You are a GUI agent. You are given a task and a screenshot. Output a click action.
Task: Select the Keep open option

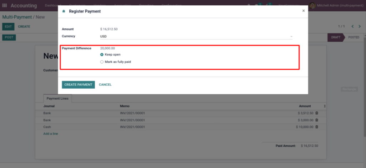coord(102,54)
